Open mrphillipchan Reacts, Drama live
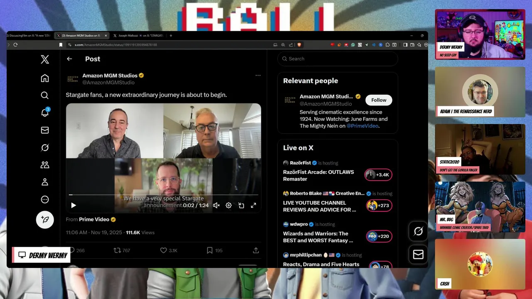The height and width of the screenshot is (299, 532). (321, 264)
